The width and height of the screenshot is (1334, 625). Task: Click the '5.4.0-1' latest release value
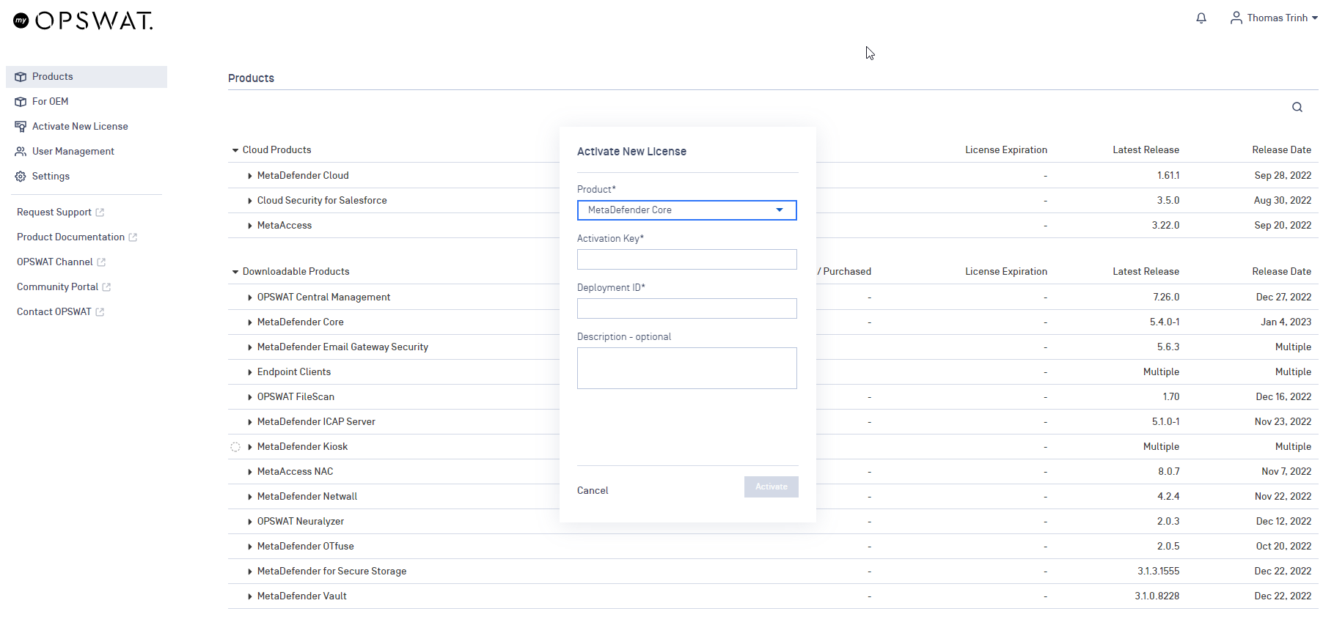click(x=1165, y=322)
